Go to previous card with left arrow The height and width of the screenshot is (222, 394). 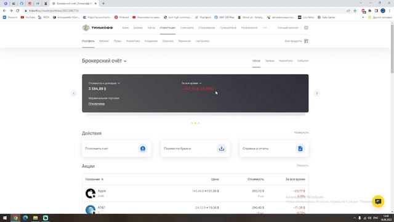tap(74, 93)
